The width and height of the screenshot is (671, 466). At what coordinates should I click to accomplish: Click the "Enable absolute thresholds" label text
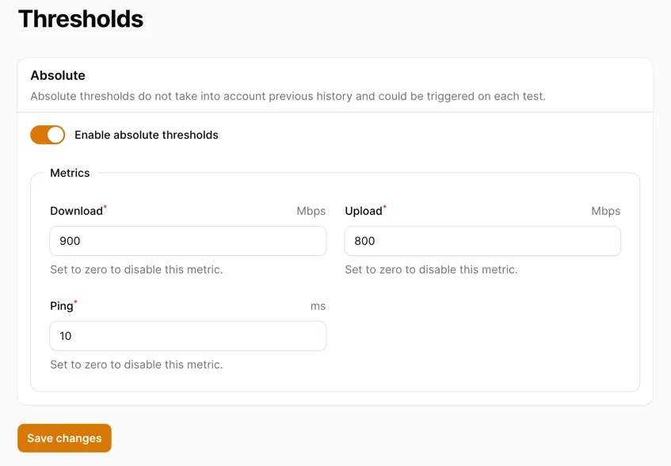pos(147,135)
